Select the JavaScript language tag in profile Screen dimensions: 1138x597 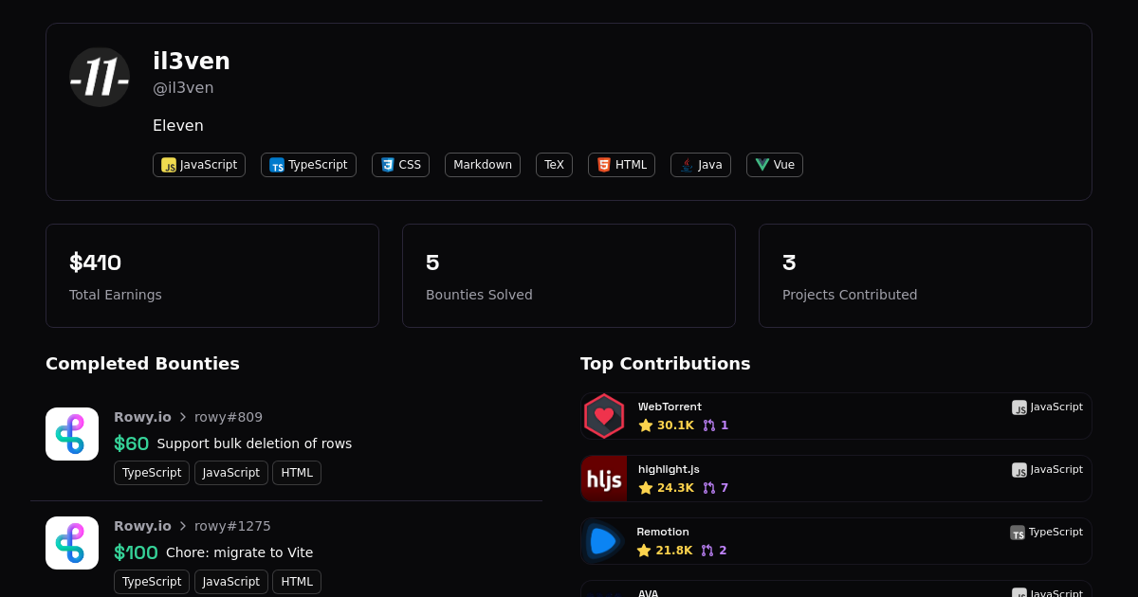coord(199,165)
